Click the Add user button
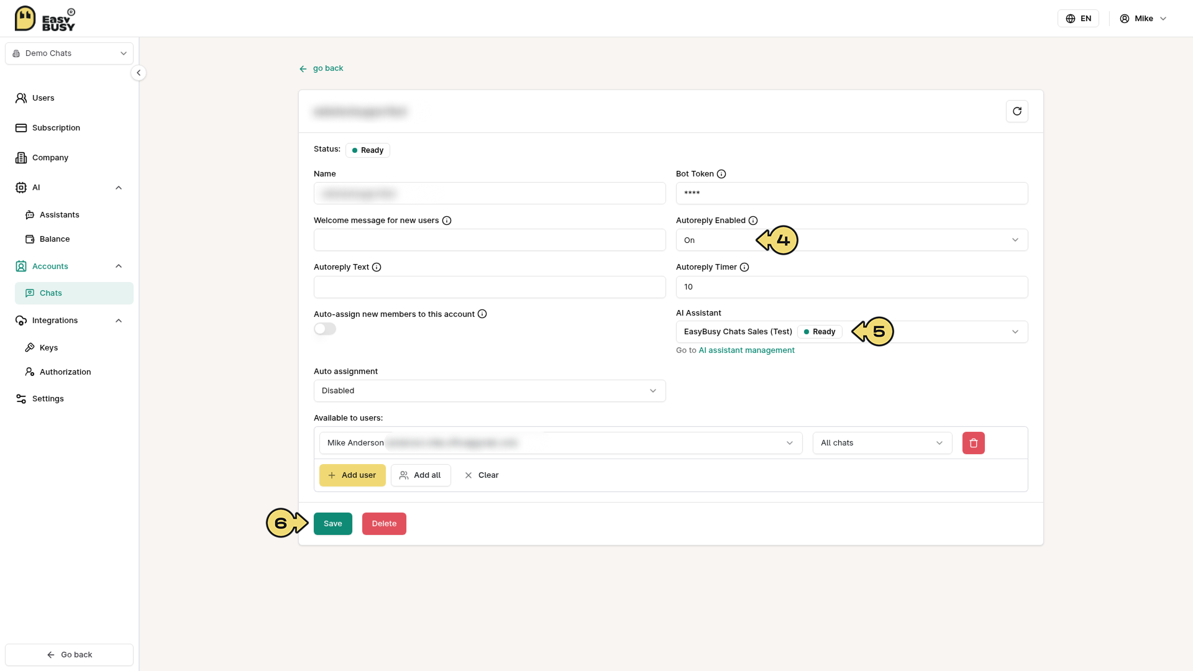Image resolution: width=1193 pixels, height=671 pixels. coord(352,475)
